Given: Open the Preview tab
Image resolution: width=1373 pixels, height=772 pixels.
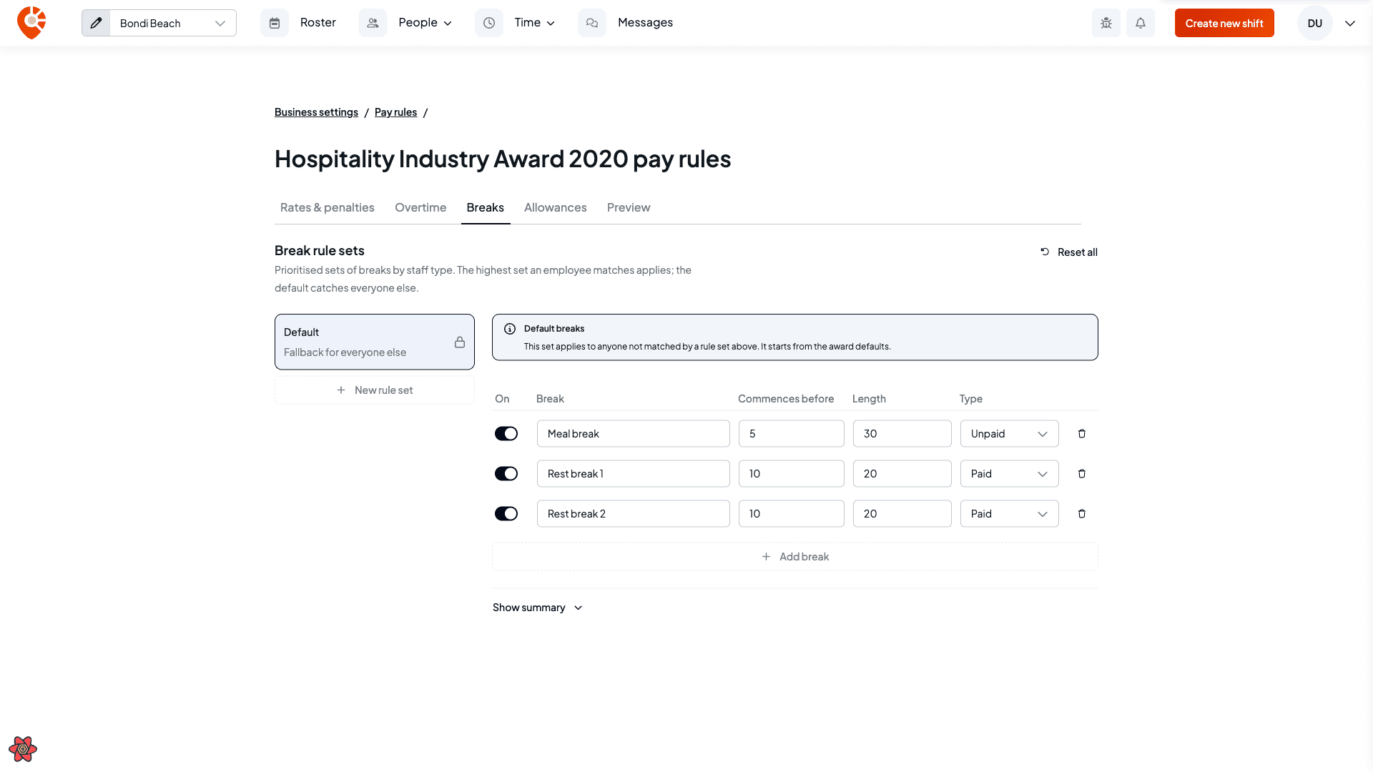Looking at the screenshot, I should [x=629, y=207].
